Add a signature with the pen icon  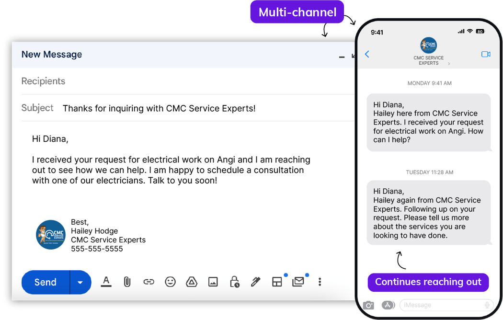[x=255, y=282]
